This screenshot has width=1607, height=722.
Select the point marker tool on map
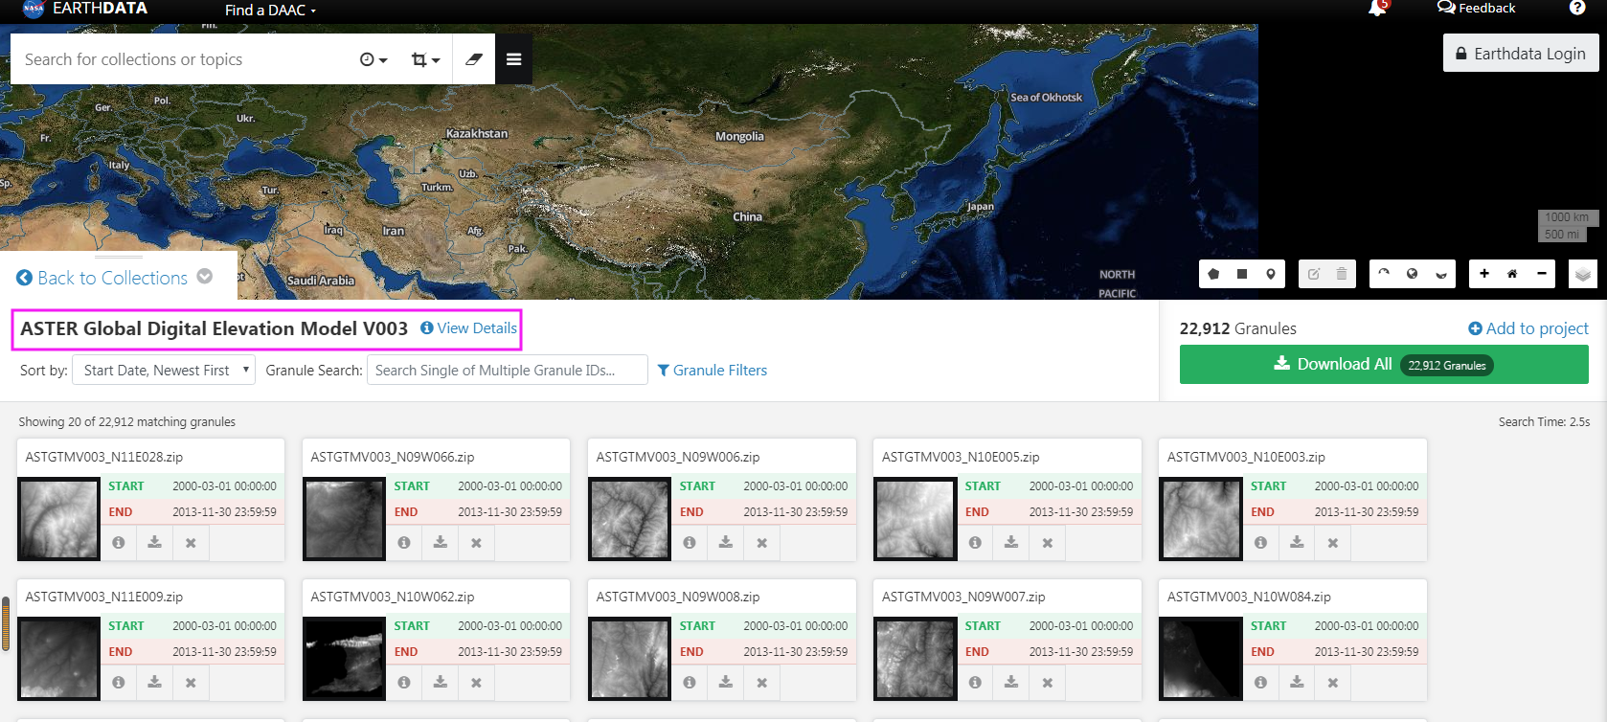pyautogui.click(x=1271, y=274)
